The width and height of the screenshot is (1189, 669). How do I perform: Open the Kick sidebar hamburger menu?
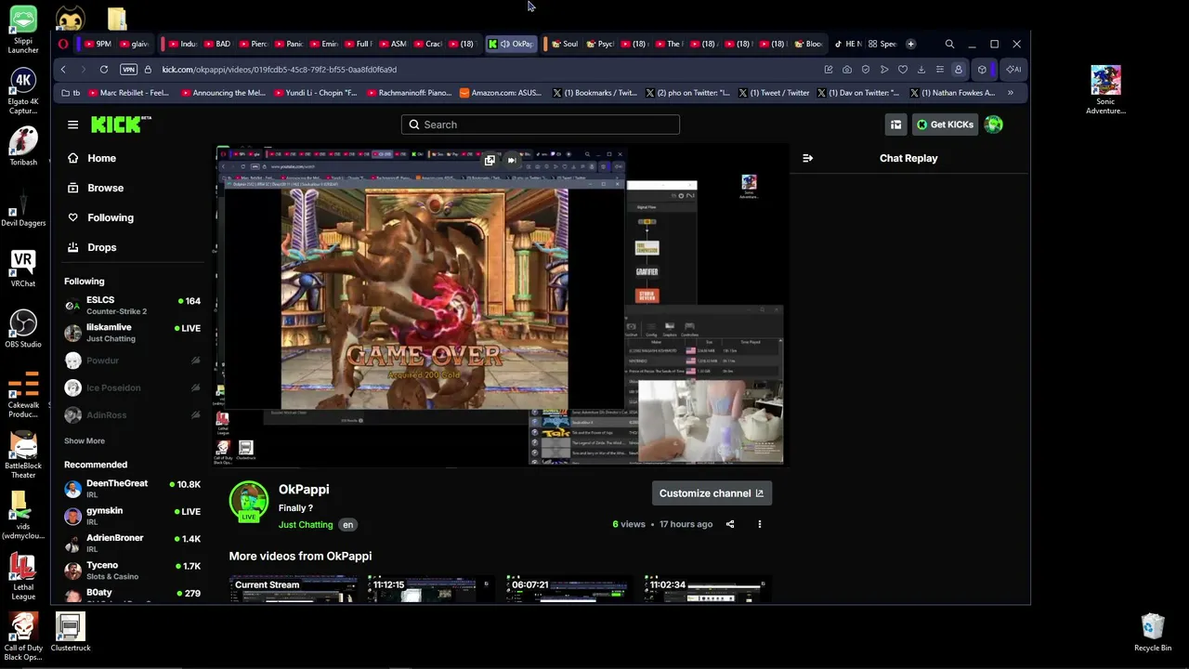click(72, 125)
